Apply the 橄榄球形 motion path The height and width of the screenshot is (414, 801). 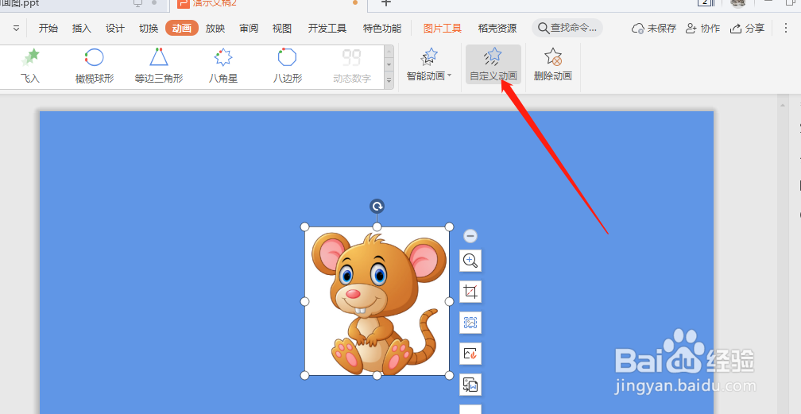(95, 67)
